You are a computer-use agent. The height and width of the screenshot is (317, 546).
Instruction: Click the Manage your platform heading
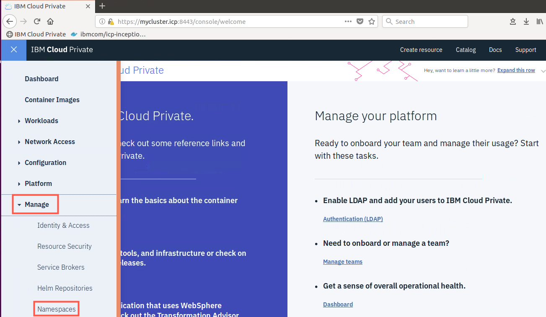point(376,116)
